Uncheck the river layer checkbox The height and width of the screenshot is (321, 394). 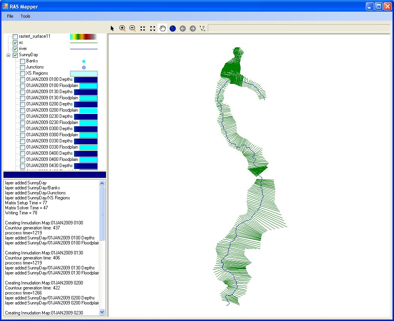click(x=15, y=49)
